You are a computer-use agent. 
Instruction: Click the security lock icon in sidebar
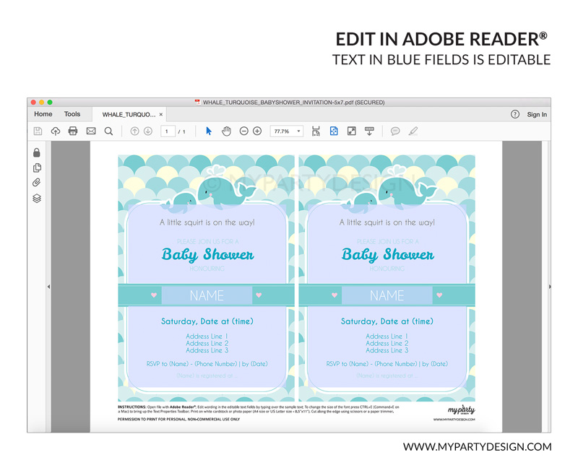(37, 152)
